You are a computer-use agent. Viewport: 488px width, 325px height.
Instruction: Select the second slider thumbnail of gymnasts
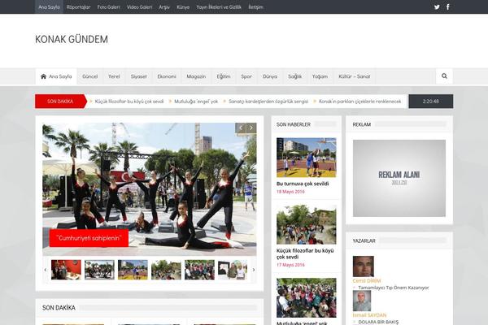(x=99, y=270)
